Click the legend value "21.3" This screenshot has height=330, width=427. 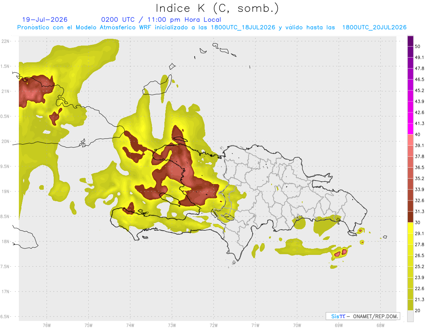(420, 300)
